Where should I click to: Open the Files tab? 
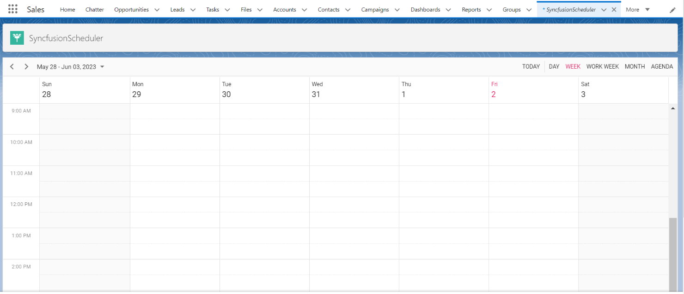[x=246, y=9]
